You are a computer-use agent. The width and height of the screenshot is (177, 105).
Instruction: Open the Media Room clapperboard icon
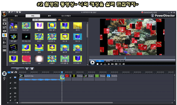(x=4, y=20)
